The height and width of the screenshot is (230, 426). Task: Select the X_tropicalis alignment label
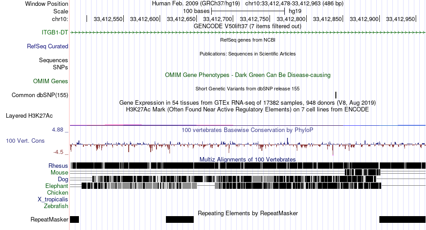pos(53,200)
